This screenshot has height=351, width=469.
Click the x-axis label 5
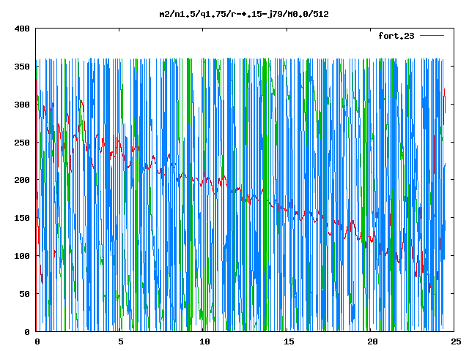(120, 341)
